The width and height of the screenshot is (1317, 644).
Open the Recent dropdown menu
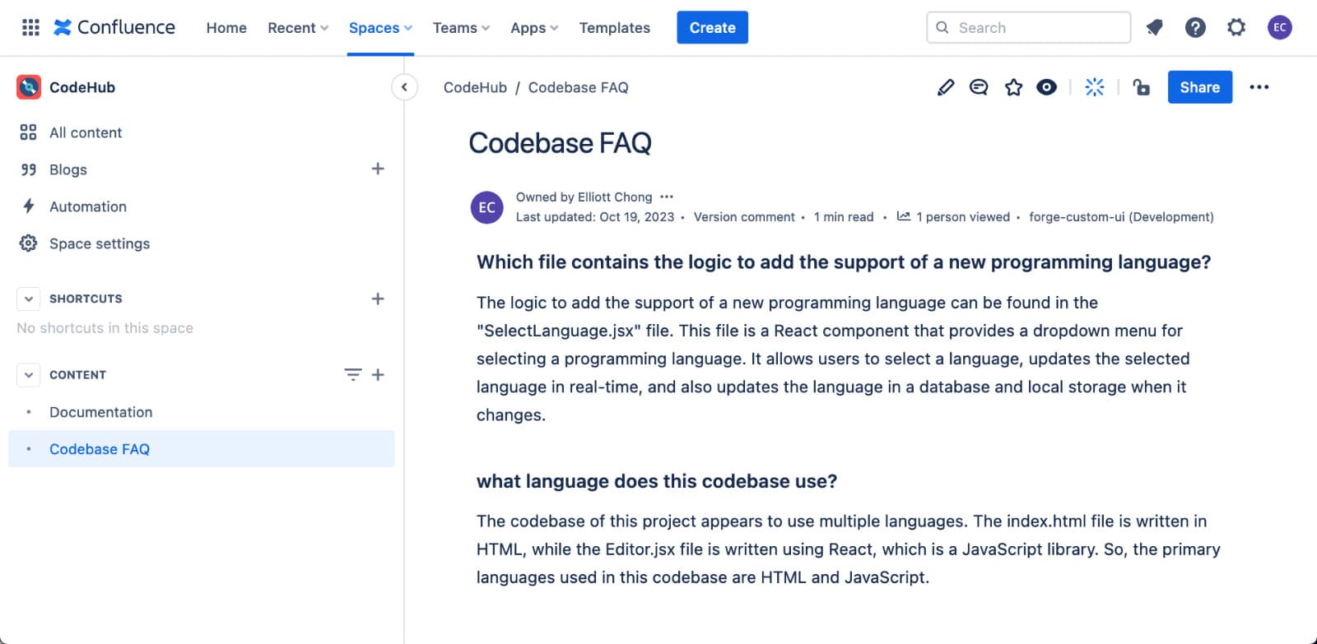[x=298, y=28]
